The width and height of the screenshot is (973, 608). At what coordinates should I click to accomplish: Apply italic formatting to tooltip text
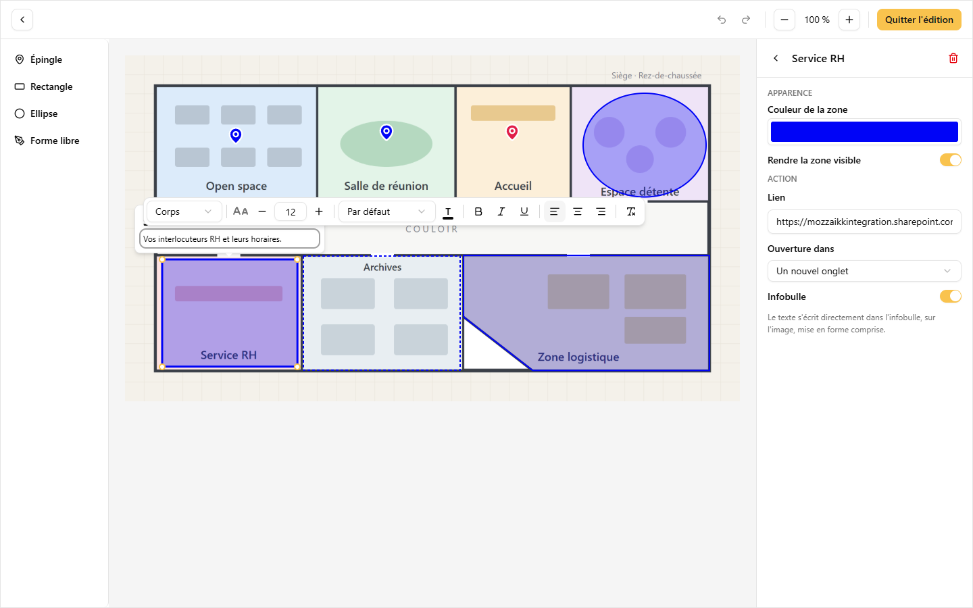pyautogui.click(x=501, y=211)
